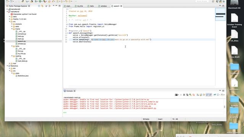Click the Quick Access search field

coord(202,1)
